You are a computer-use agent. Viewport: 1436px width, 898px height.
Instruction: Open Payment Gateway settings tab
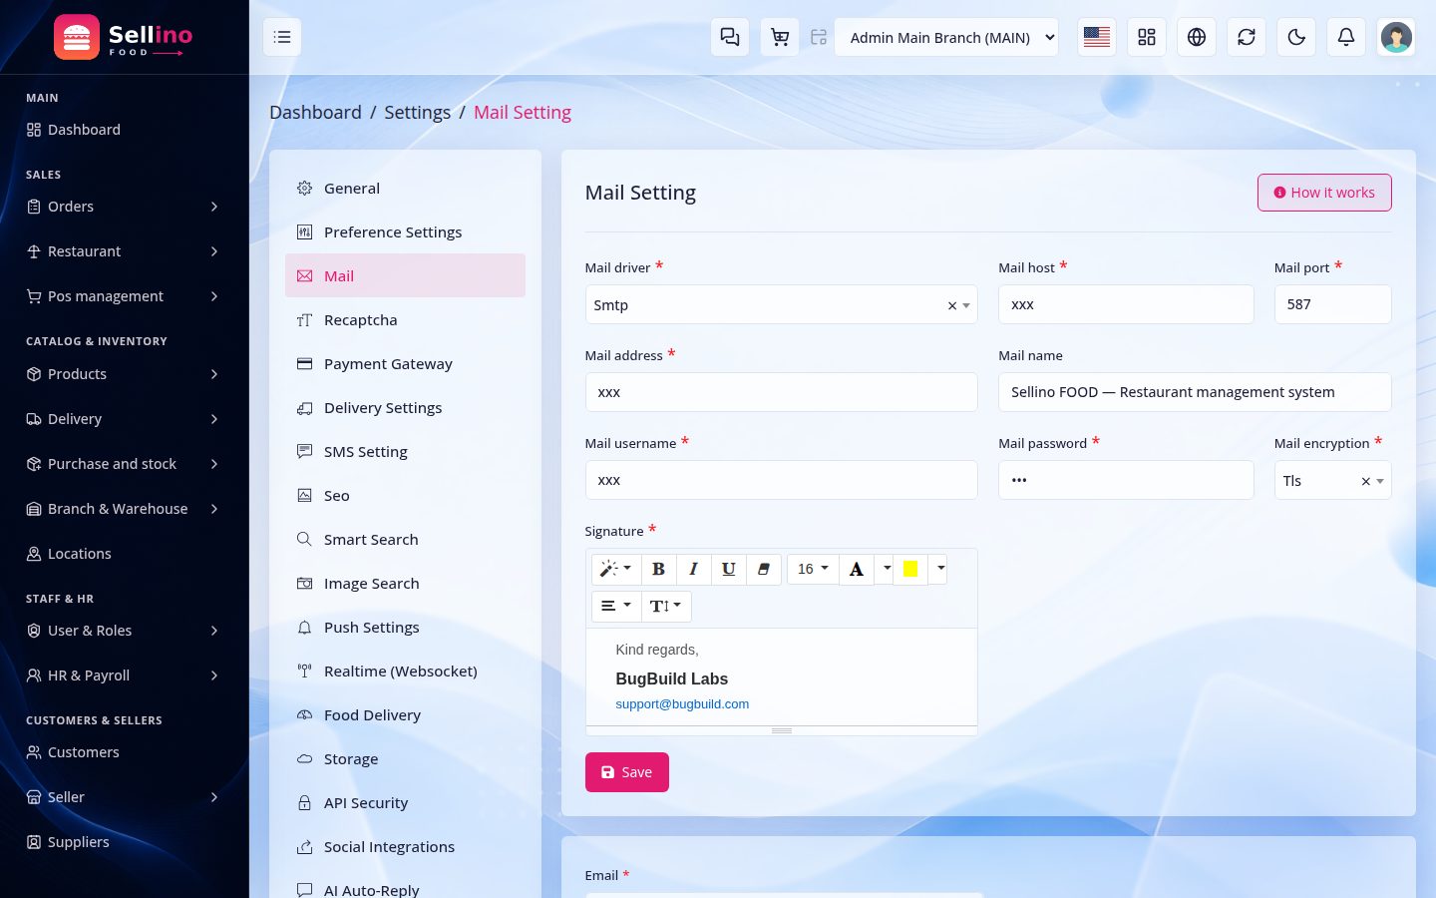[405, 363]
